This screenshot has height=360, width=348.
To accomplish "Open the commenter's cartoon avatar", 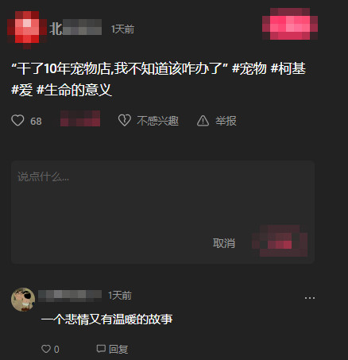I will point(23,300).
